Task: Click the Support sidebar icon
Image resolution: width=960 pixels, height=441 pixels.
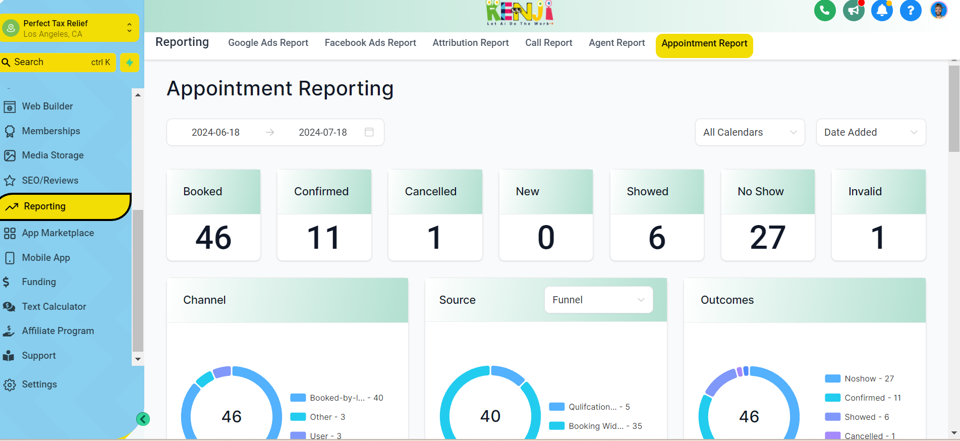Action: (x=9, y=356)
